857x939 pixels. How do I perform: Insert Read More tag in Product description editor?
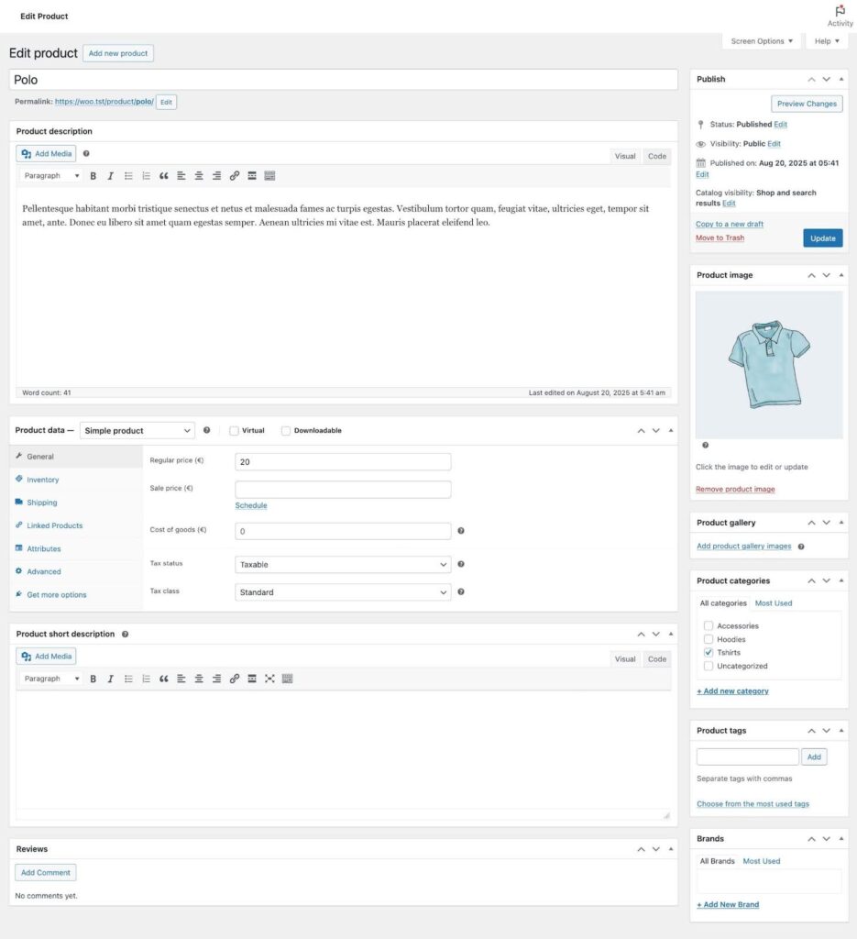click(252, 175)
